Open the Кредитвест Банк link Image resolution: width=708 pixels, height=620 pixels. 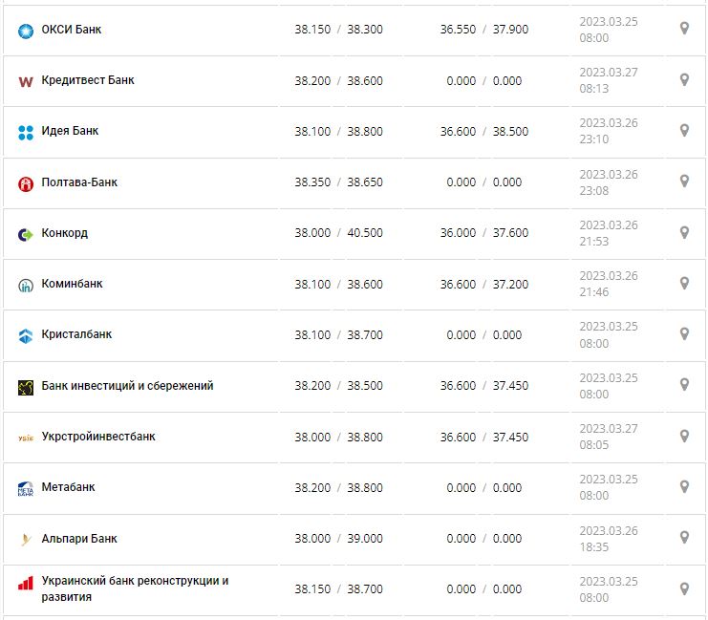[88, 80]
